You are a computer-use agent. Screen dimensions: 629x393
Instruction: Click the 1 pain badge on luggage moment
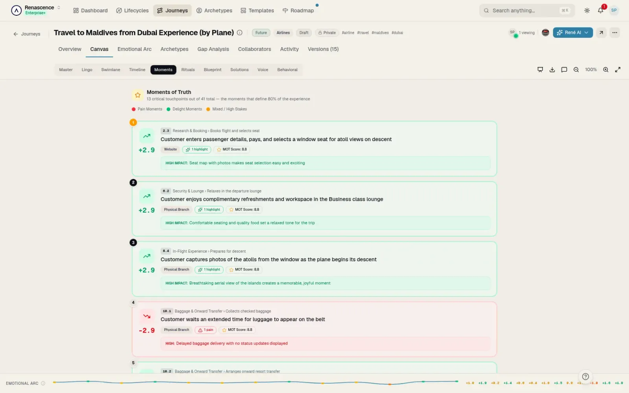pos(206,330)
